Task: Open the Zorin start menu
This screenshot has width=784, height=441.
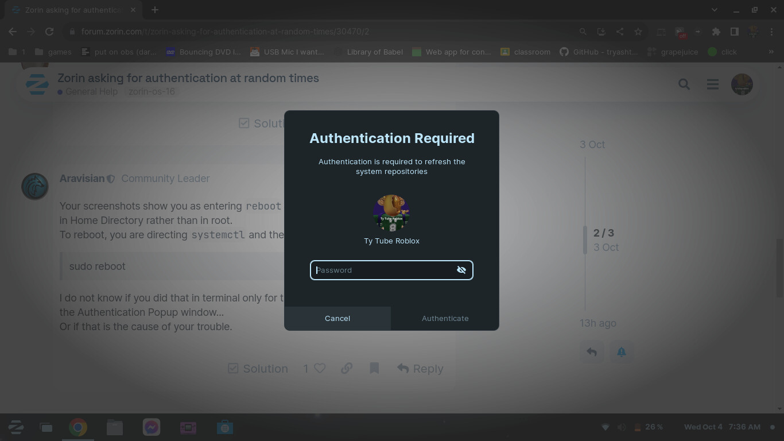Action: (x=16, y=427)
